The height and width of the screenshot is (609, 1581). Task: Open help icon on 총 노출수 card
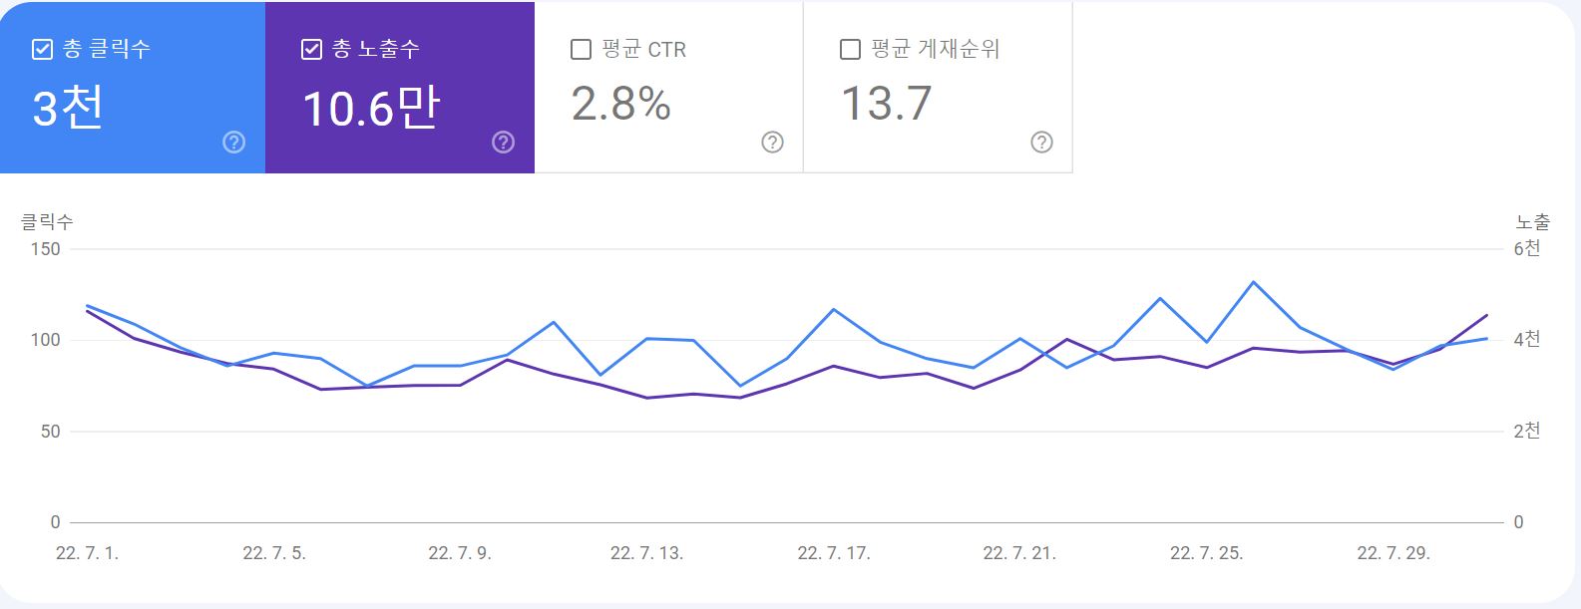(x=503, y=143)
